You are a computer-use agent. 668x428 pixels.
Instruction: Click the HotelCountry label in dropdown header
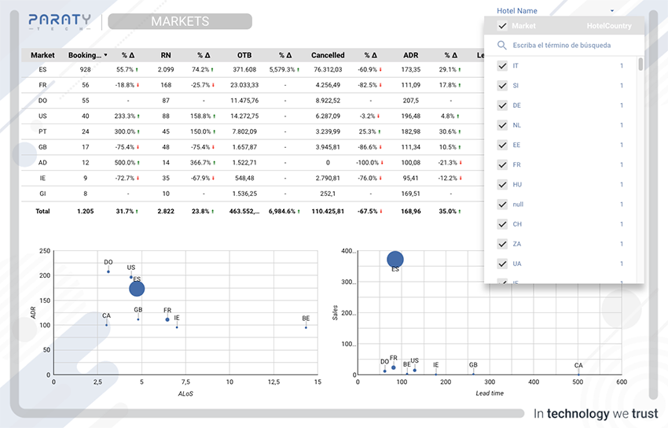[609, 26]
